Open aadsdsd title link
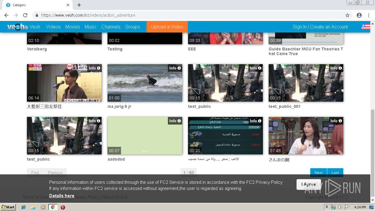 click(116, 159)
